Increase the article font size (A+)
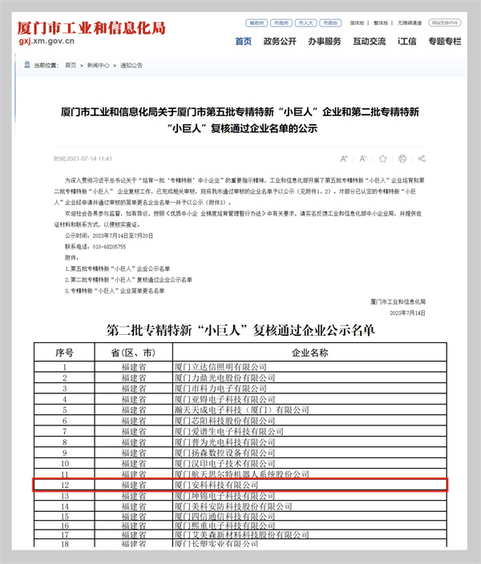Screen dimensions: 481x564 click(x=344, y=159)
